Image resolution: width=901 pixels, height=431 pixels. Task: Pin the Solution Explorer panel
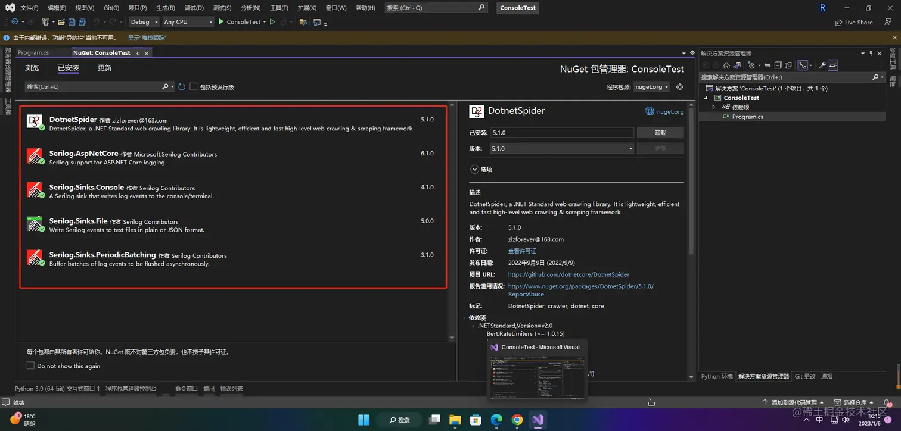tap(871, 53)
